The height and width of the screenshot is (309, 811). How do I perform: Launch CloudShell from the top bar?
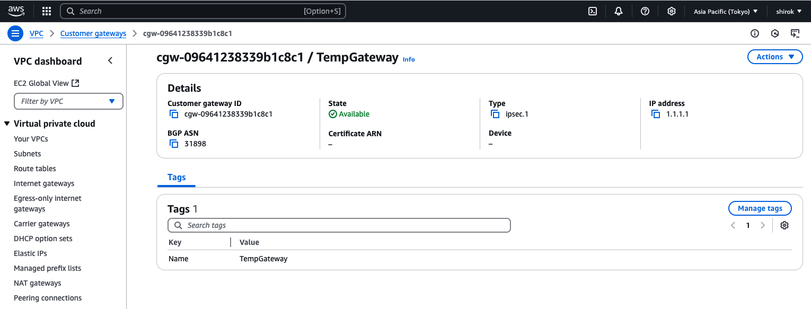592,11
